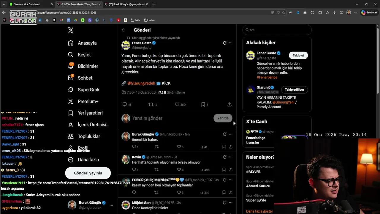380x214 pixels.
Task: Open the @GlarungYeni mention link
Action: 283,102
